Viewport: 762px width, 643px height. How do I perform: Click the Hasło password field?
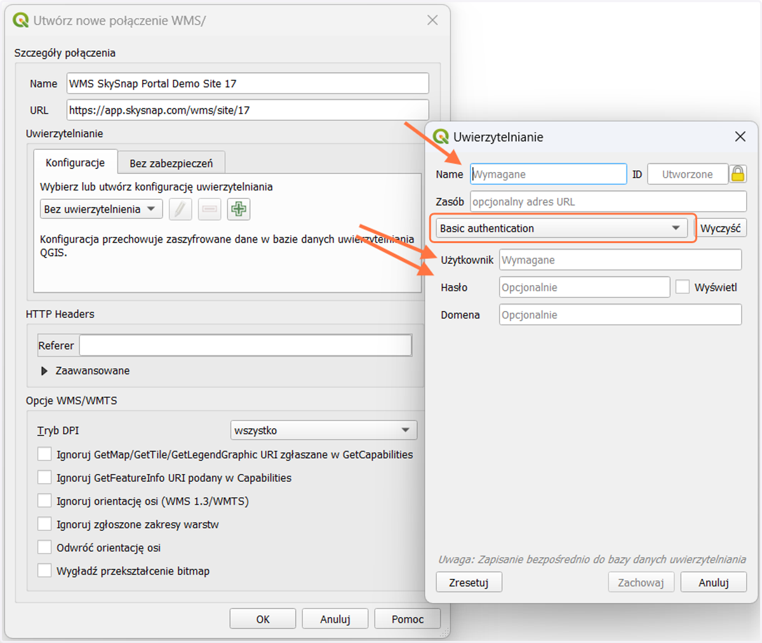585,287
